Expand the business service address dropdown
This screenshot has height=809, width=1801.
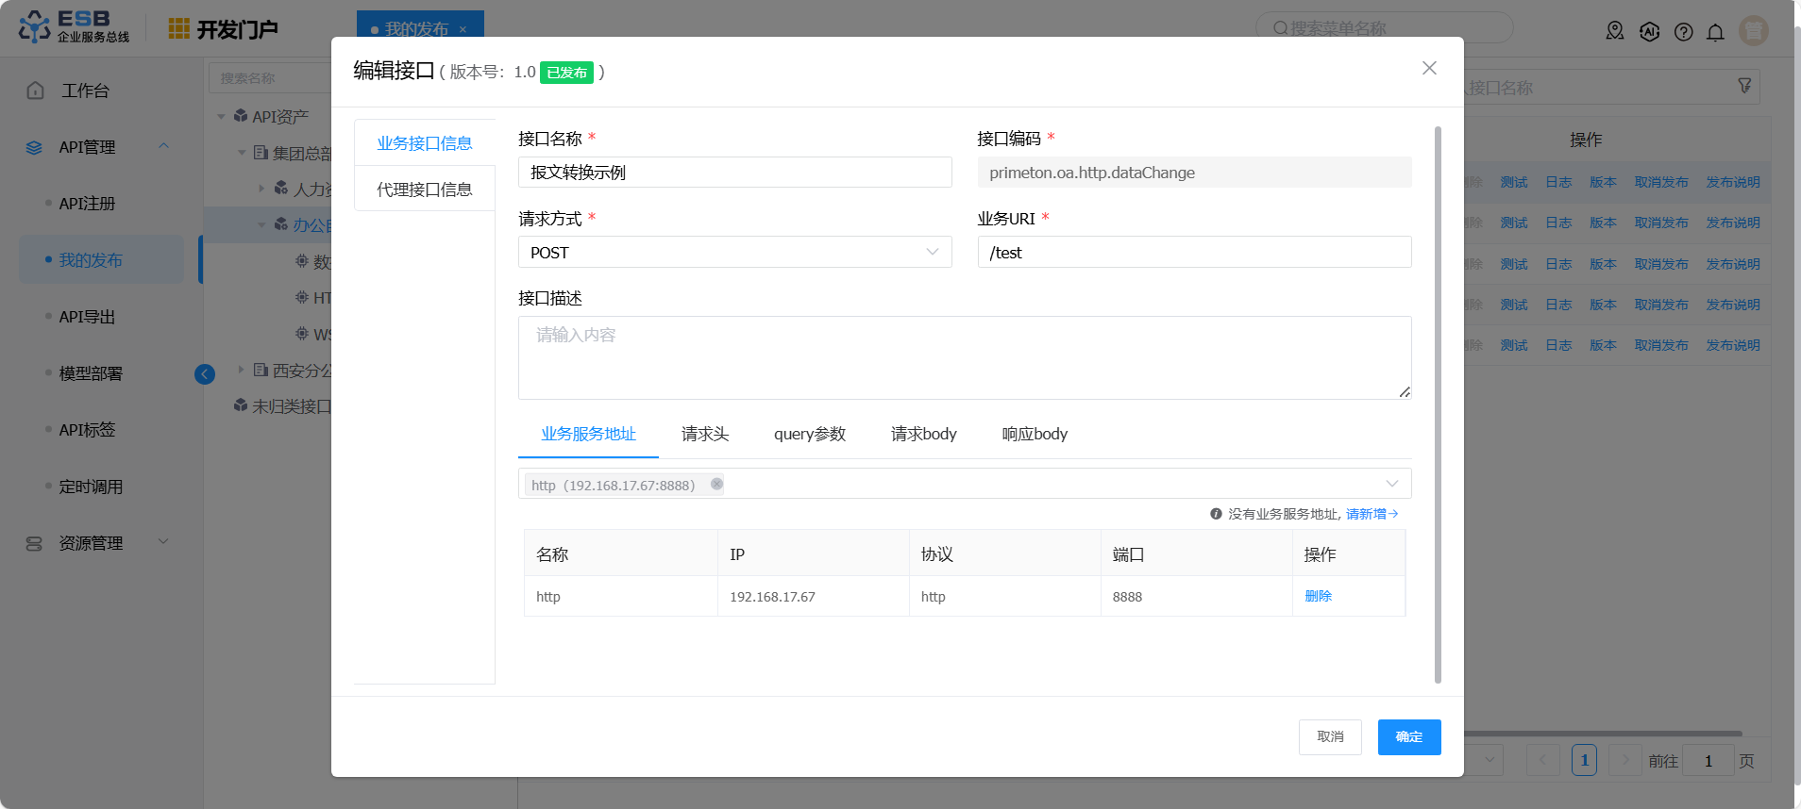pyautogui.click(x=1391, y=484)
